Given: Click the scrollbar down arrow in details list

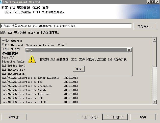Looking at the screenshot, I should tap(155, 102).
